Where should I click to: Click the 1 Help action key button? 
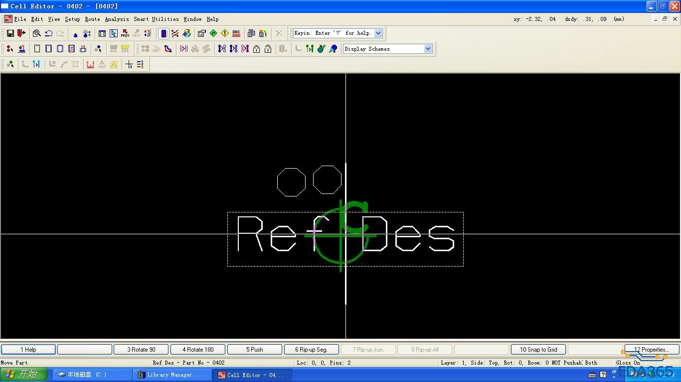tap(28, 350)
